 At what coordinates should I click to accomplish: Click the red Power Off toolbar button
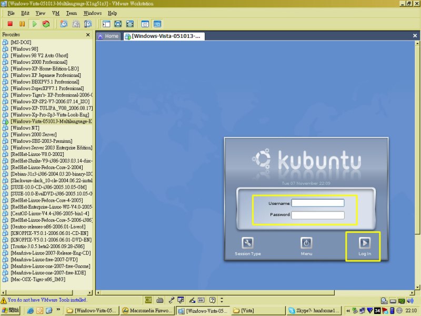pos(10,24)
